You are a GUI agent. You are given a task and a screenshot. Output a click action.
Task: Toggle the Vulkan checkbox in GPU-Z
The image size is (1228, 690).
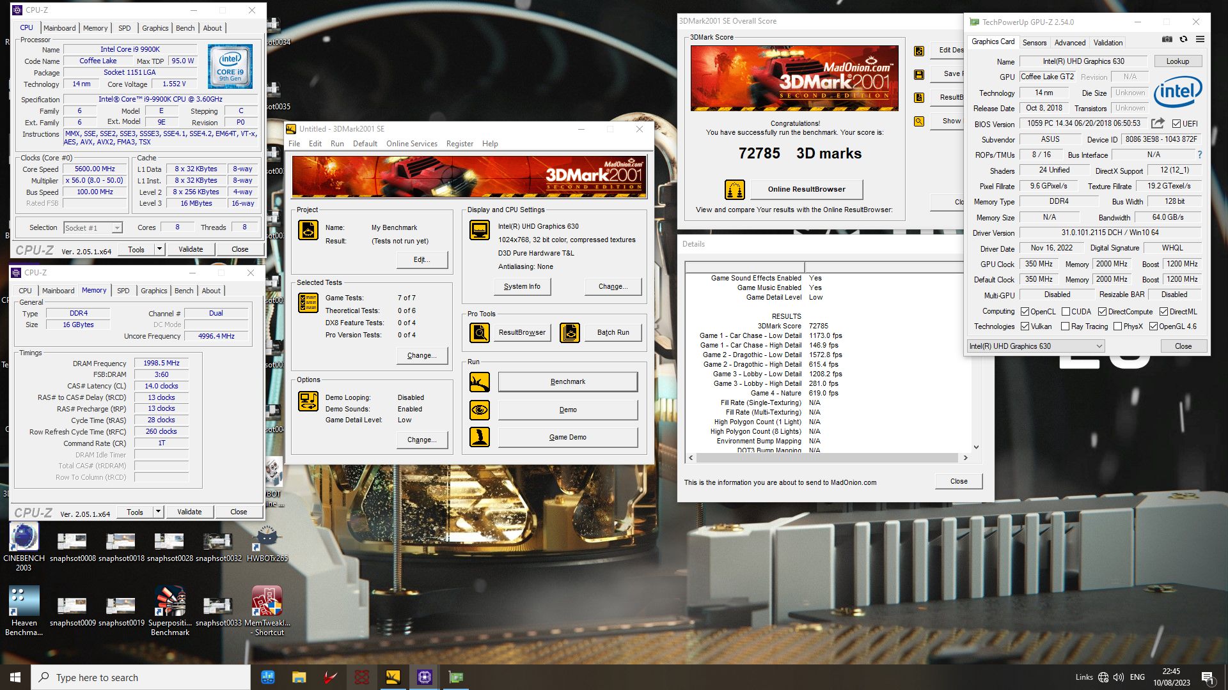click(1025, 326)
